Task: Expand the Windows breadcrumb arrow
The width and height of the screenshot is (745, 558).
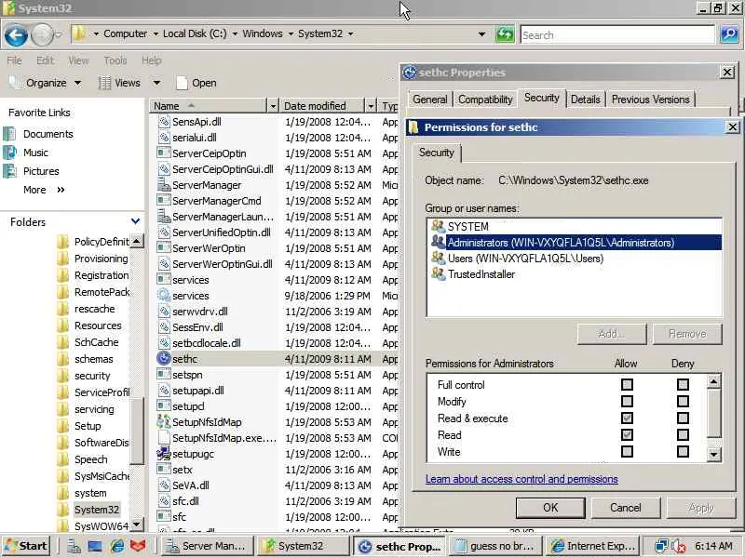Action: 290,33
